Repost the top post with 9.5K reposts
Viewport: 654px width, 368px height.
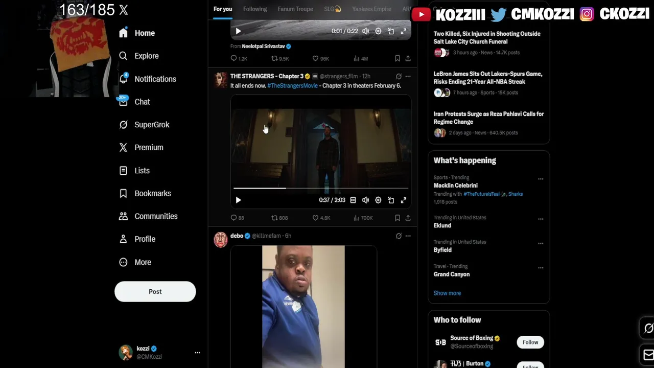pyautogui.click(x=275, y=59)
